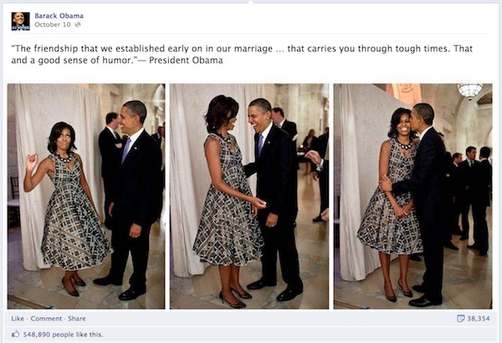Screen dimensions: 502x343
Task: View the 38,354 shares count
Action: click(479, 319)
